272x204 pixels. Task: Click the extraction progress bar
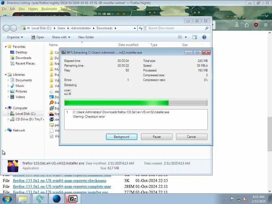coord(136,102)
